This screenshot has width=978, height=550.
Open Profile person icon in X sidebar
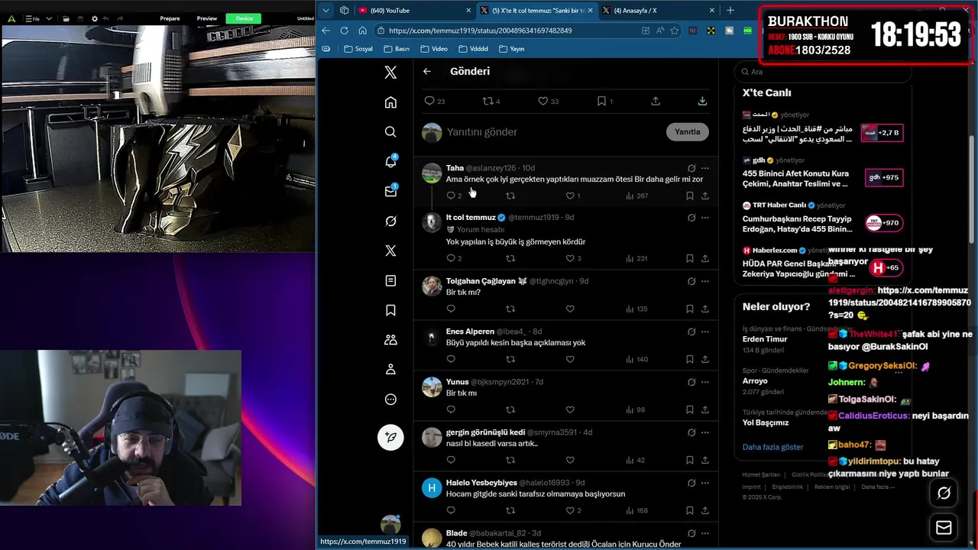click(x=390, y=370)
